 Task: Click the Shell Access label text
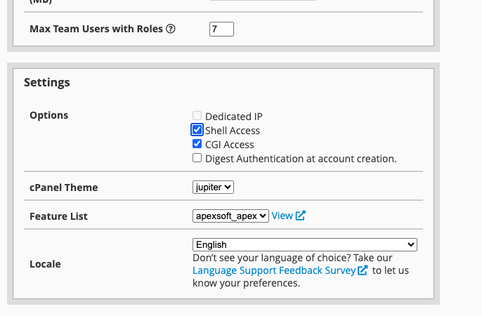(233, 131)
